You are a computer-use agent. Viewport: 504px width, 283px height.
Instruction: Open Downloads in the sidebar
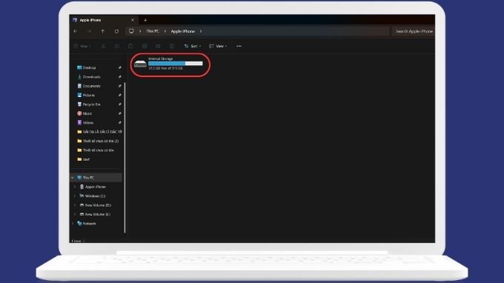pyautogui.click(x=91, y=77)
